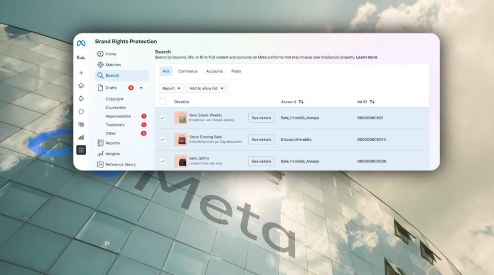Click Store Closing Sale bag thumbnail

point(181,140)
